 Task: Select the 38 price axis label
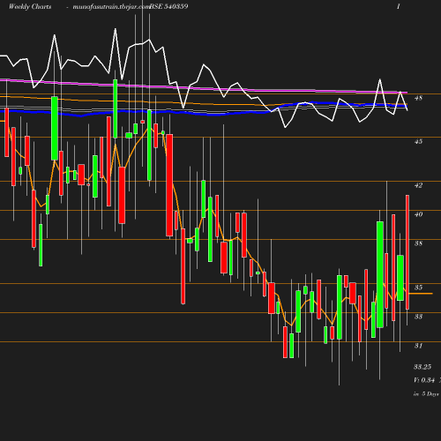(418, 243)
